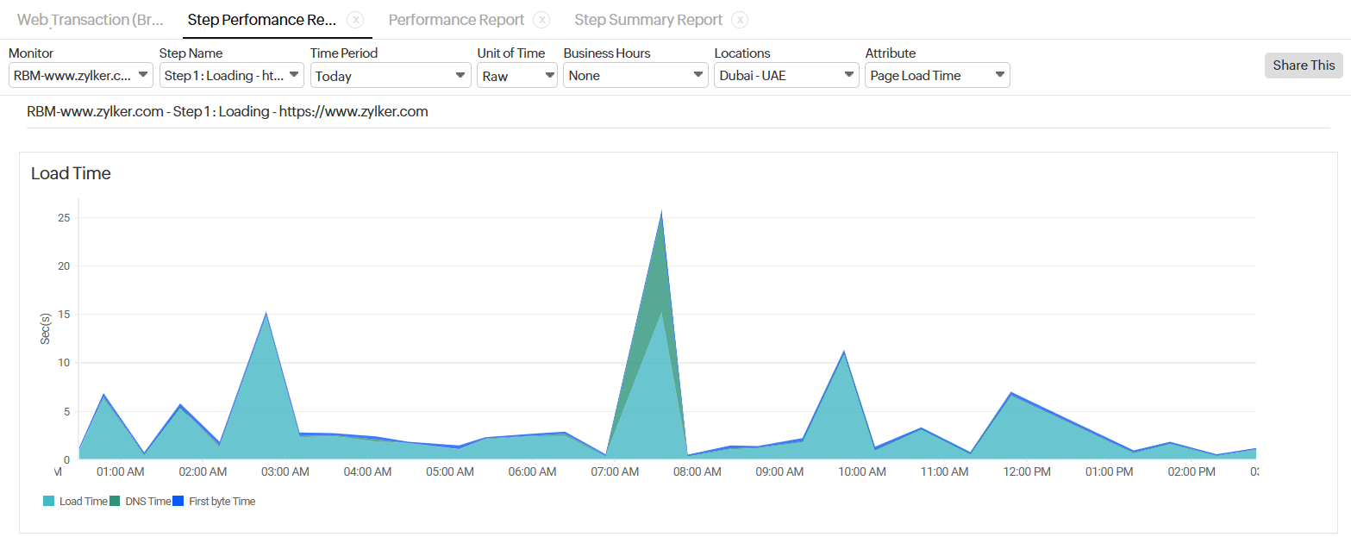
Task: Click the Monitor dropdown arrow
Action: (143, 75)
